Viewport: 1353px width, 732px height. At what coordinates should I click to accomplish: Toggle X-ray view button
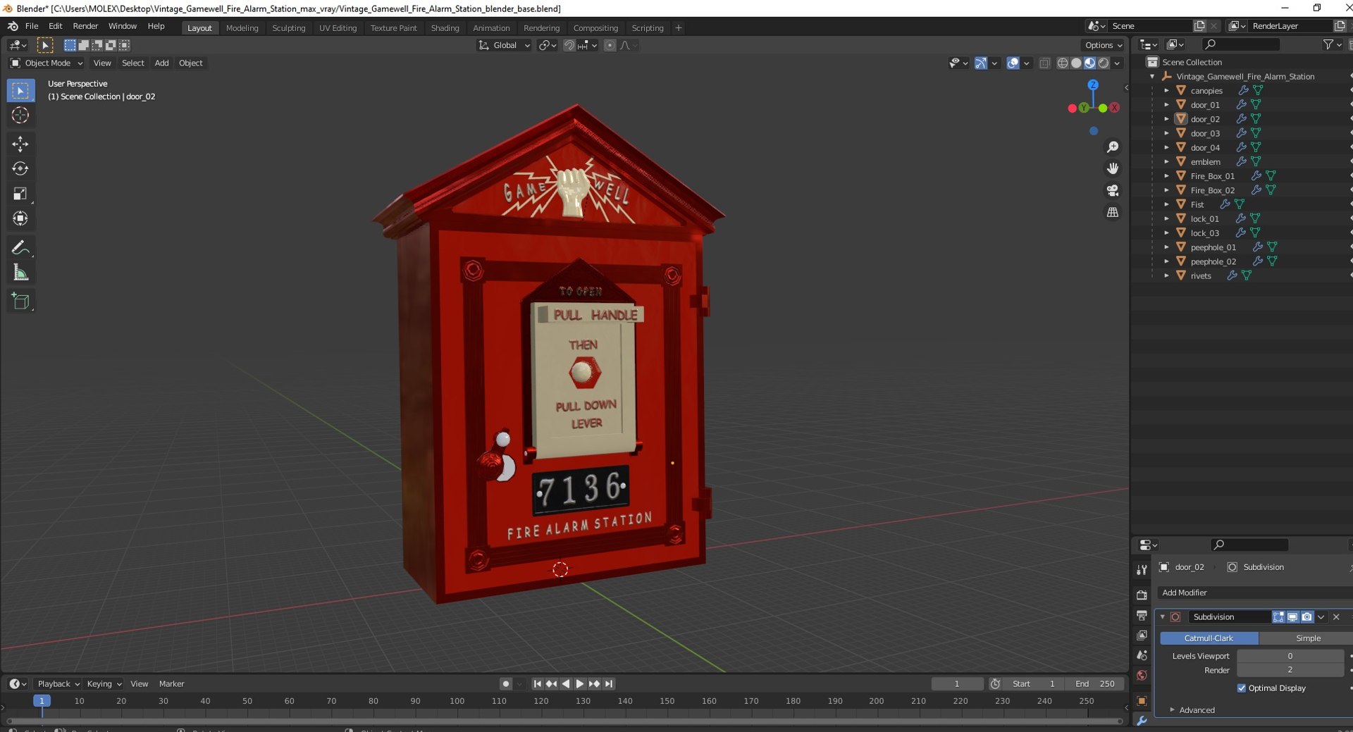tap(1044, 63)
